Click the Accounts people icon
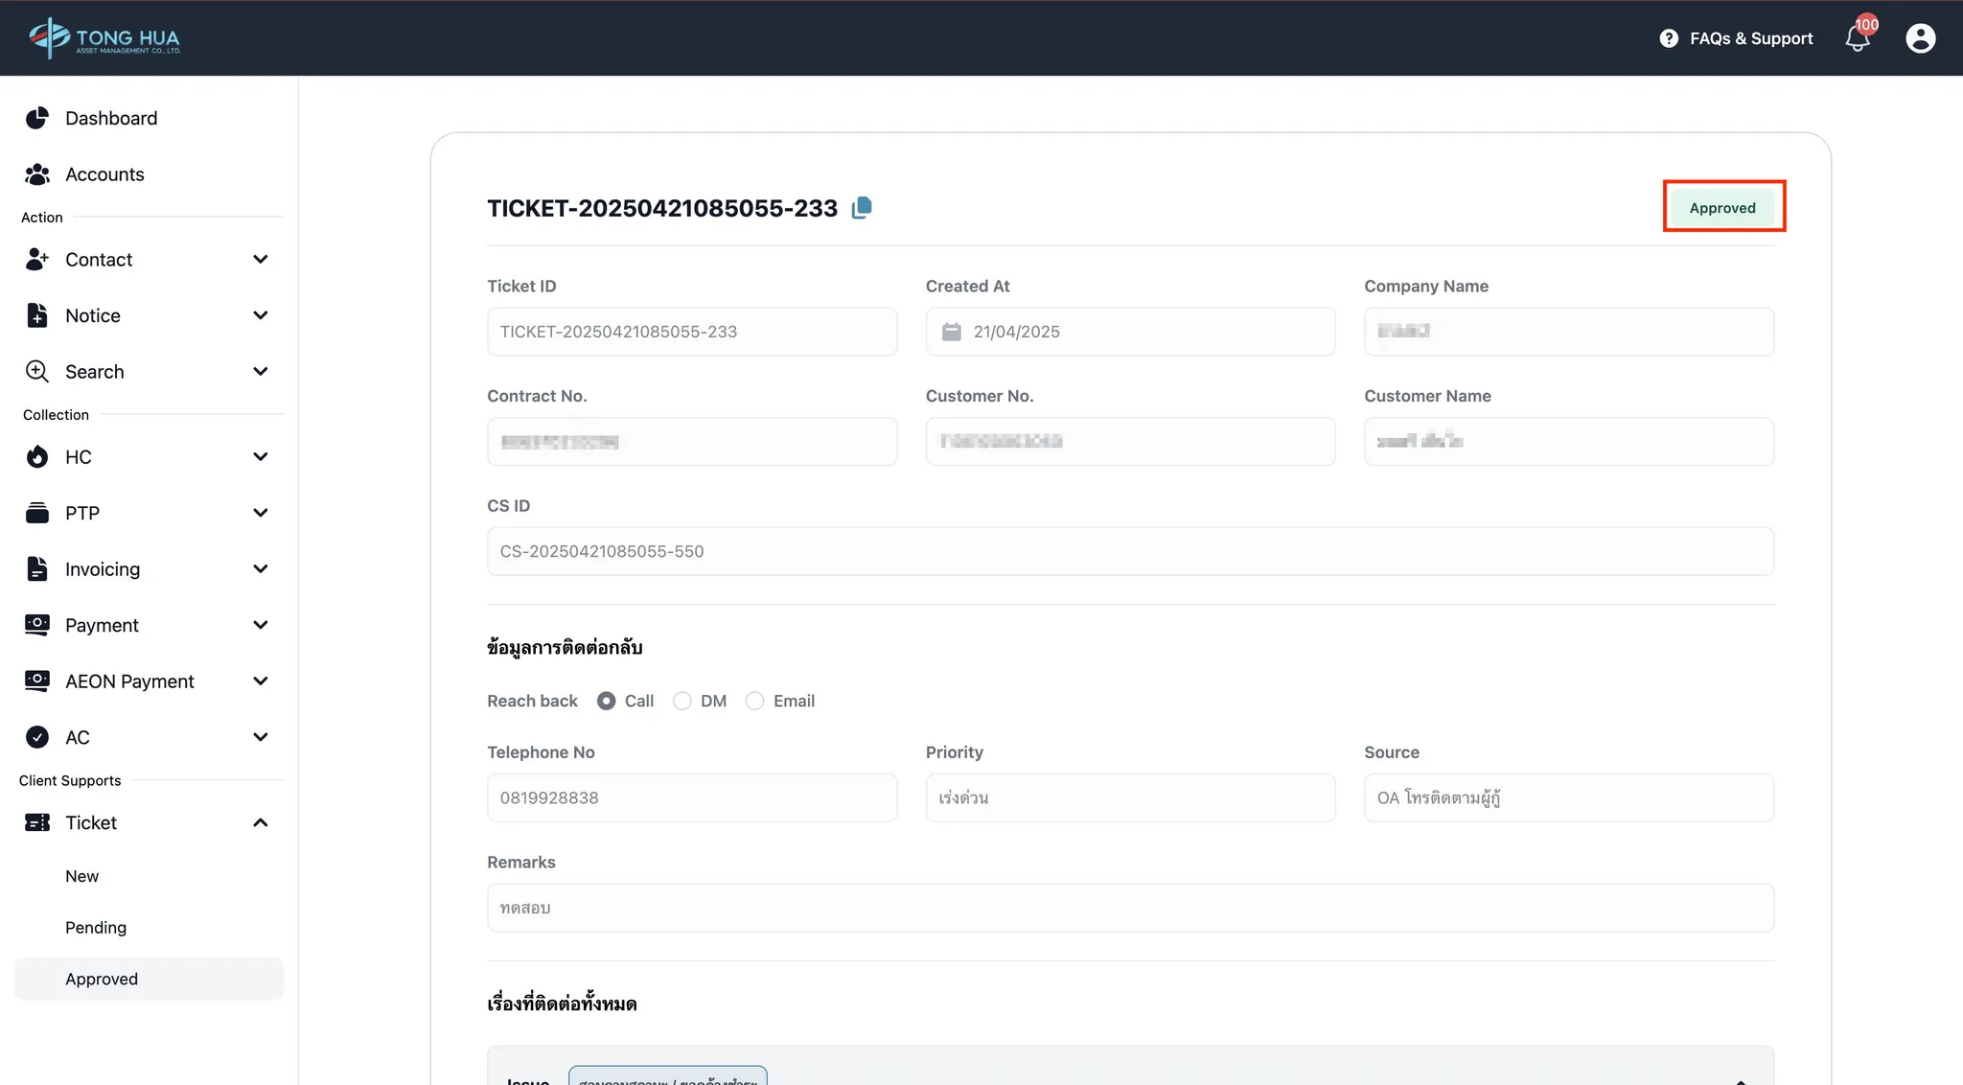 37,174
